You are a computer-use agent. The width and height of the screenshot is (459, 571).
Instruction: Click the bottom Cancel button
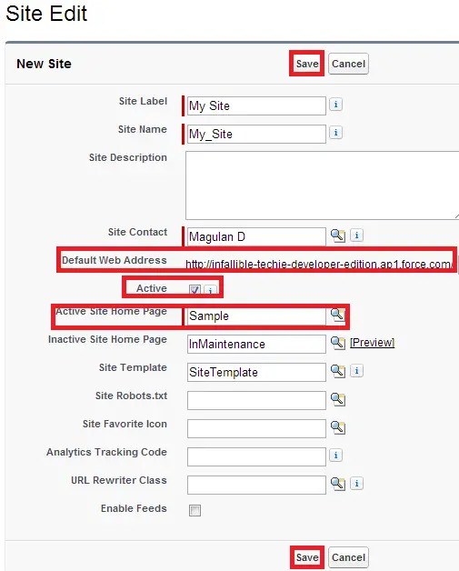[348, 557]
